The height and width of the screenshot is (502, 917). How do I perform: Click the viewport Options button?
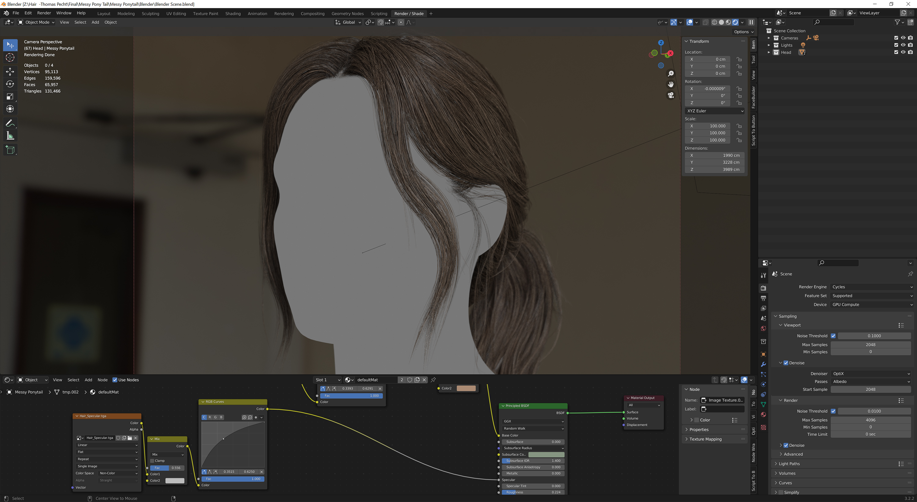click(x=742, y=32)
